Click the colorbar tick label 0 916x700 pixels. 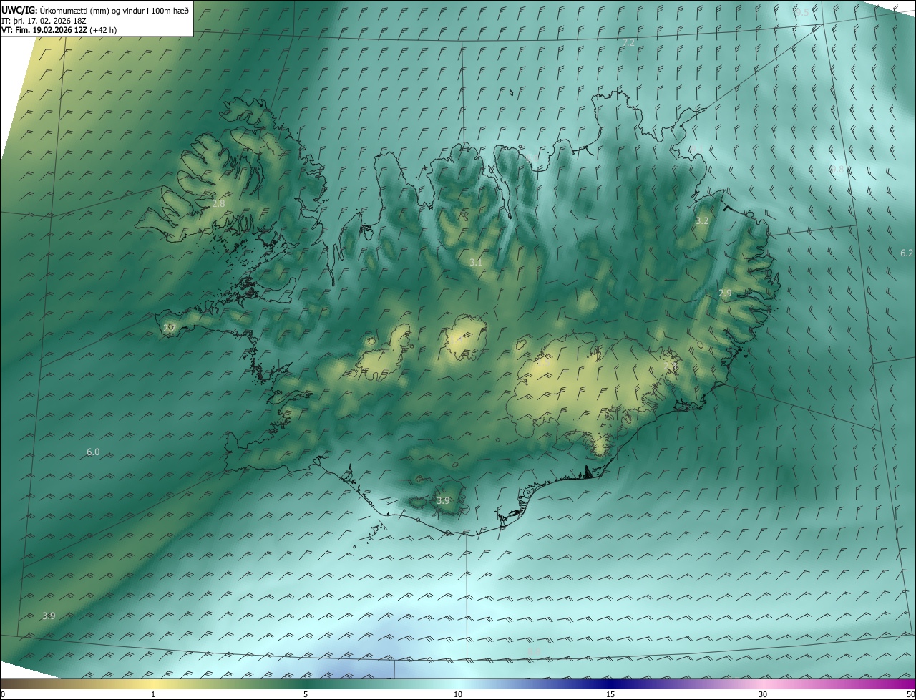click(x=3, y=695)
